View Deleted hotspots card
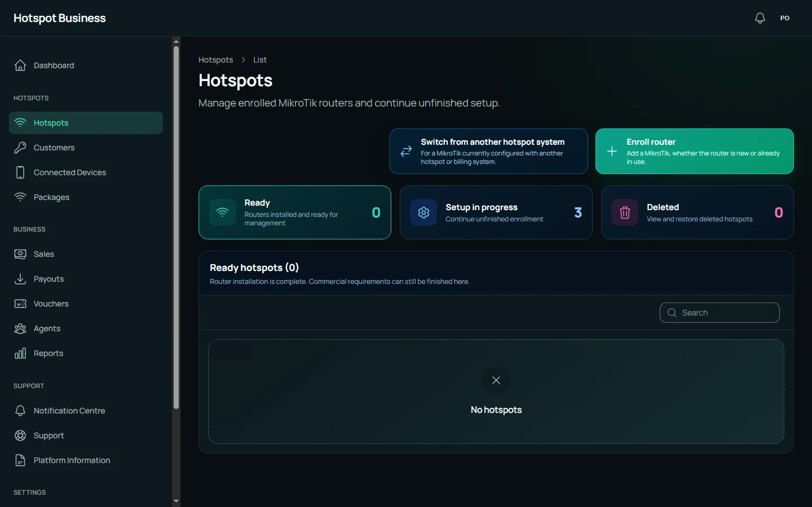 698,212
